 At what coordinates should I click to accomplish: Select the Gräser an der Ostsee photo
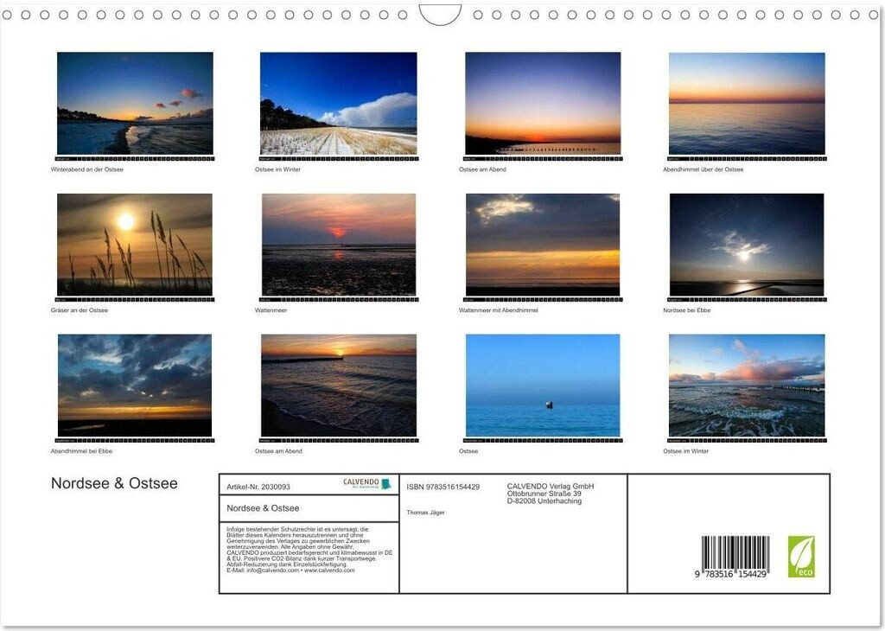(135, 244)
